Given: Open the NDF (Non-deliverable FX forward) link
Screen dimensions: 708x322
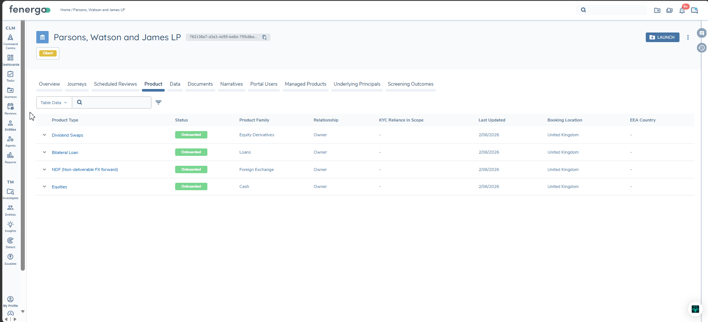Looking at the screenshot, I should click(x=85, y=169).
